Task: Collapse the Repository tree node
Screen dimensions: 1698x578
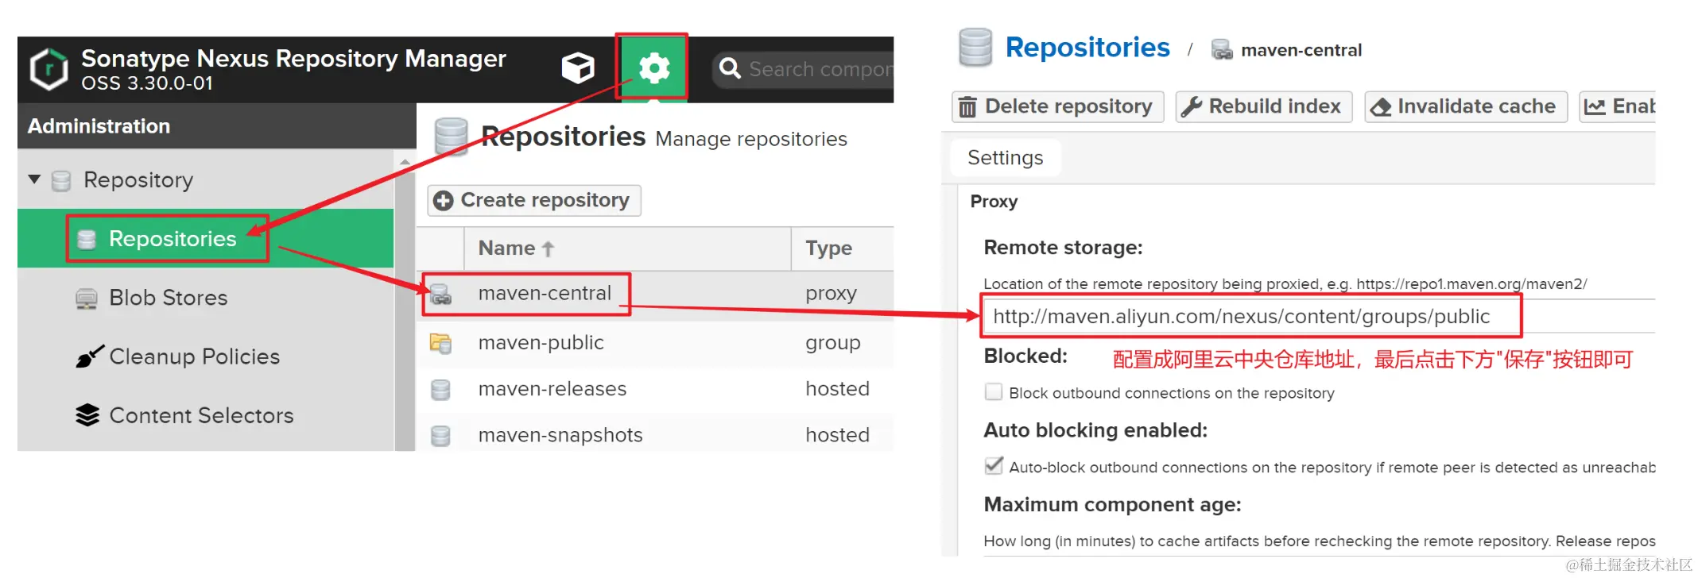Action: point(34,179)
